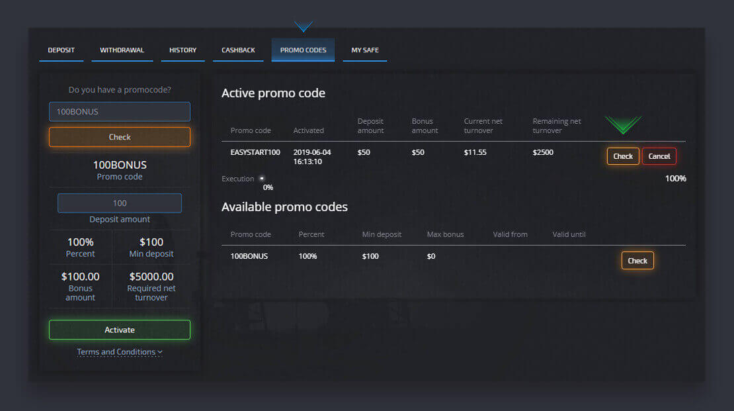This screenshot has height=411, width=734.
Task: Click Check in the Available promo codes row
Action: (x=637, y=261)
